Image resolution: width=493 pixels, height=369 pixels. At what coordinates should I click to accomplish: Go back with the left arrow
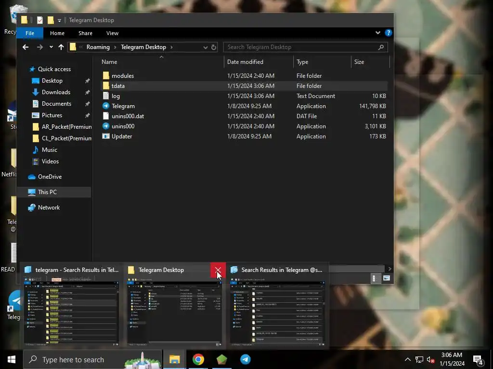[26, 47]
